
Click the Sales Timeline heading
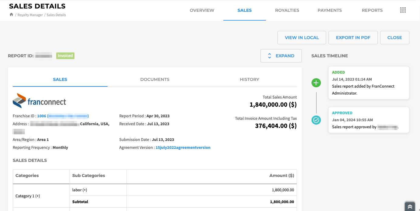[x=330, y=56]
